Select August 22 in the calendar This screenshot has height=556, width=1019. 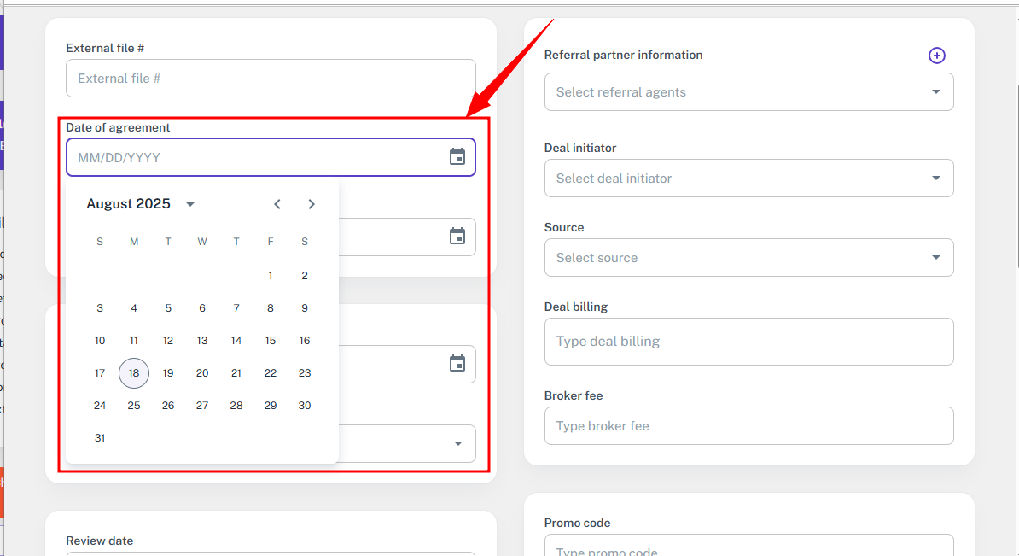pyautogui.click(x=271, y=373)
